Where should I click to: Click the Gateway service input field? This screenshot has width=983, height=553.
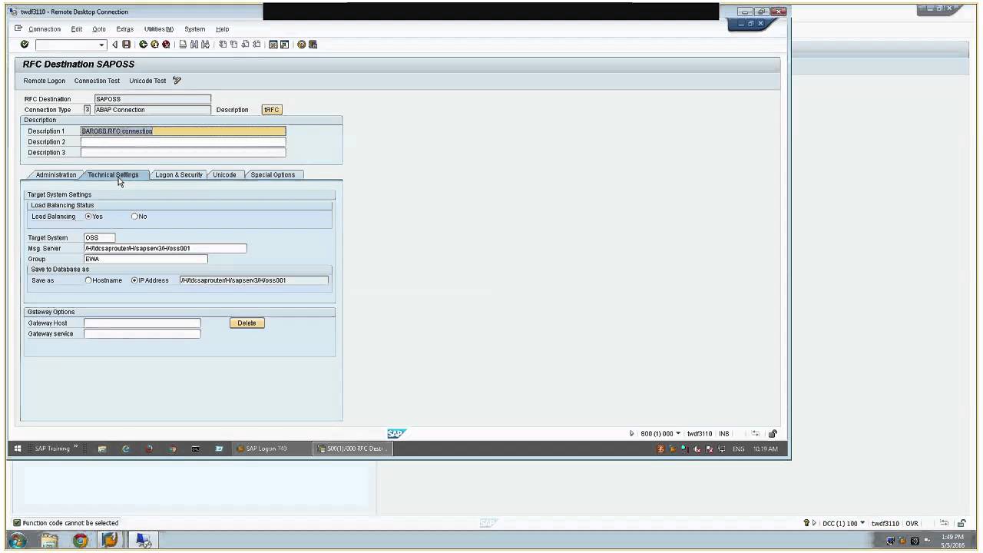click(142, 334)
